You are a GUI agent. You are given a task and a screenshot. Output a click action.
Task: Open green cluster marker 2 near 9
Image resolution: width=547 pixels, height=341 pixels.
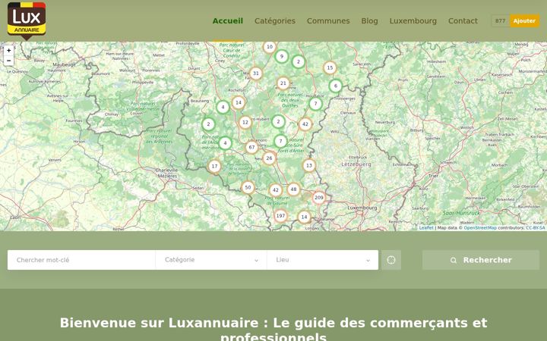pyautogui.click(x=298, y=61)
